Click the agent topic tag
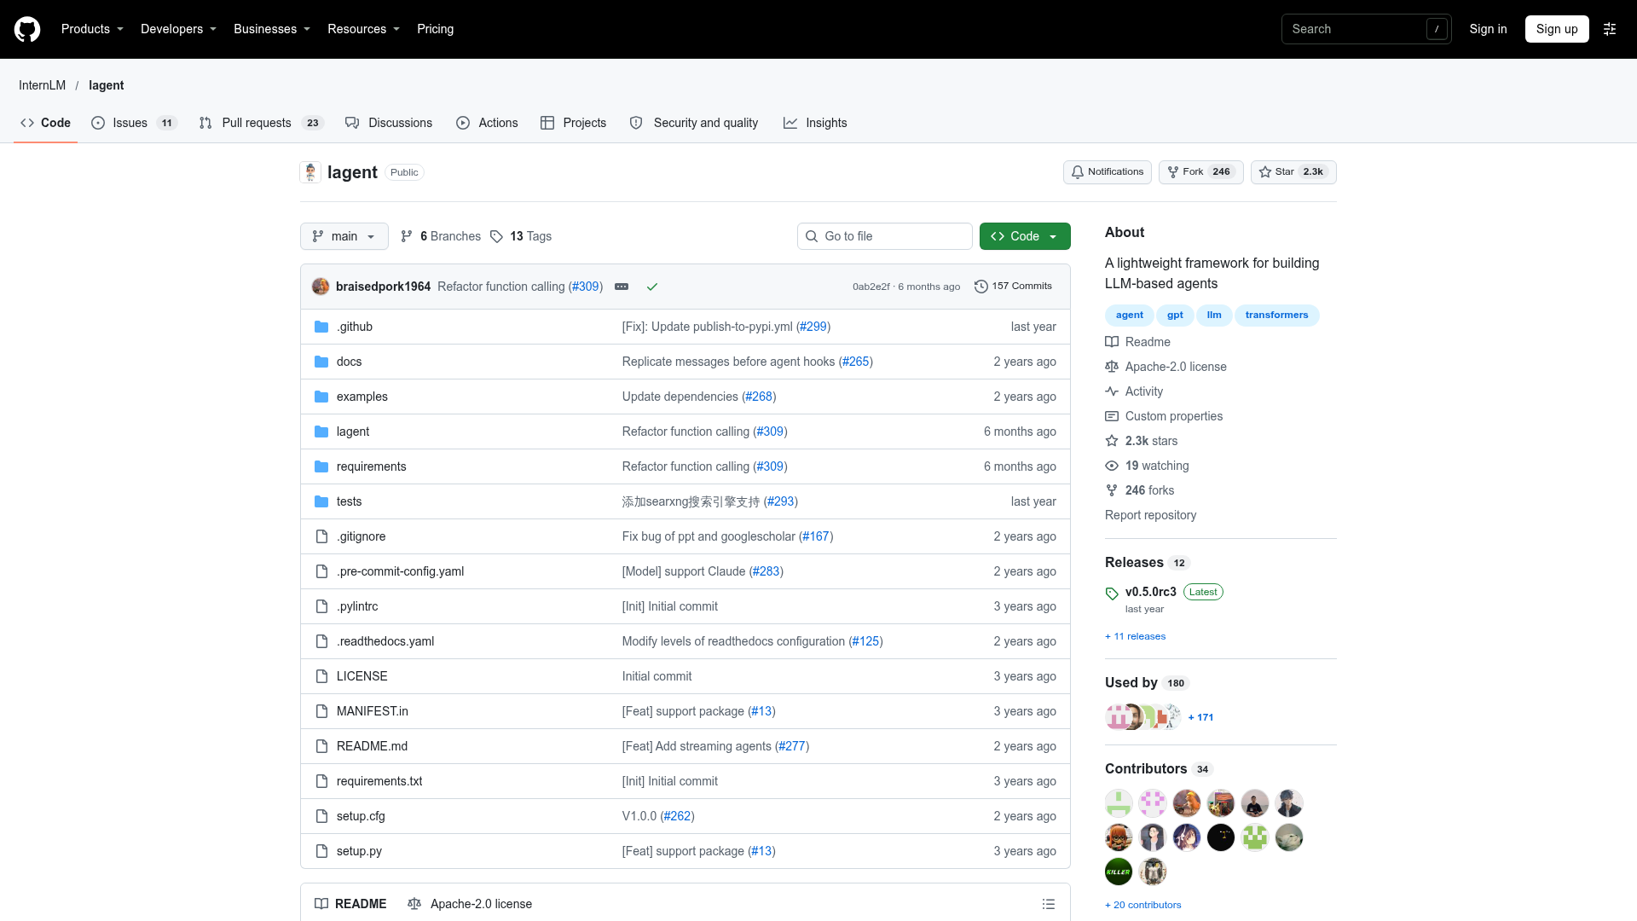This screenshot has width=1637, height=921. click(1129, 316)
